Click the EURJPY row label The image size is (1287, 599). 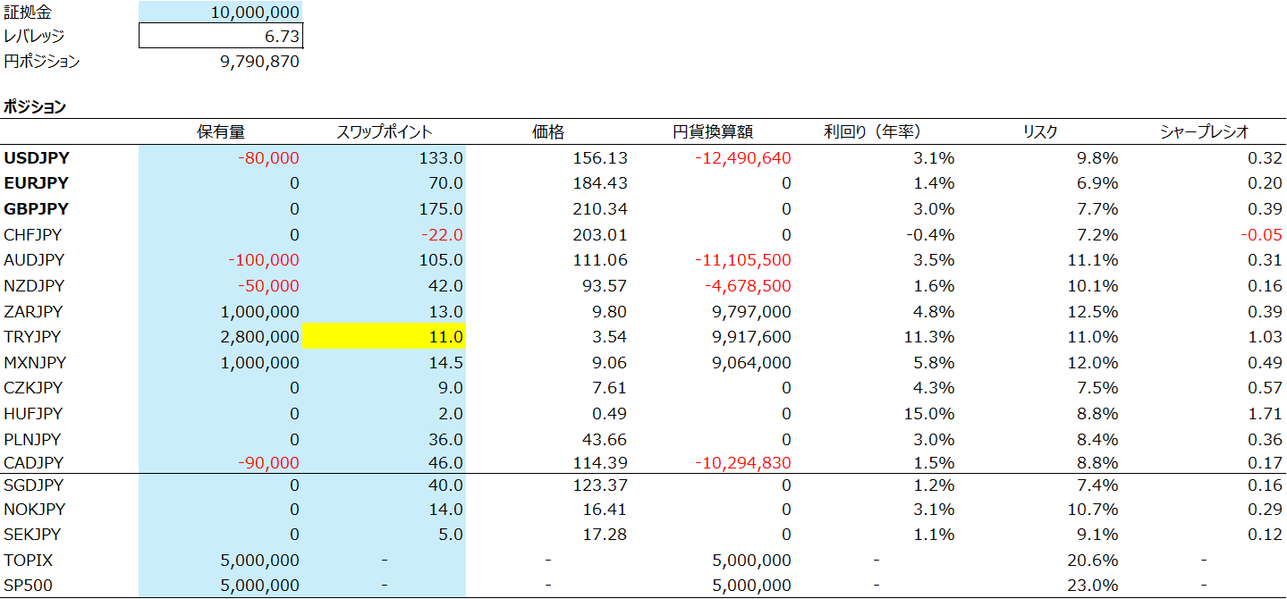[x=37, y=183]
